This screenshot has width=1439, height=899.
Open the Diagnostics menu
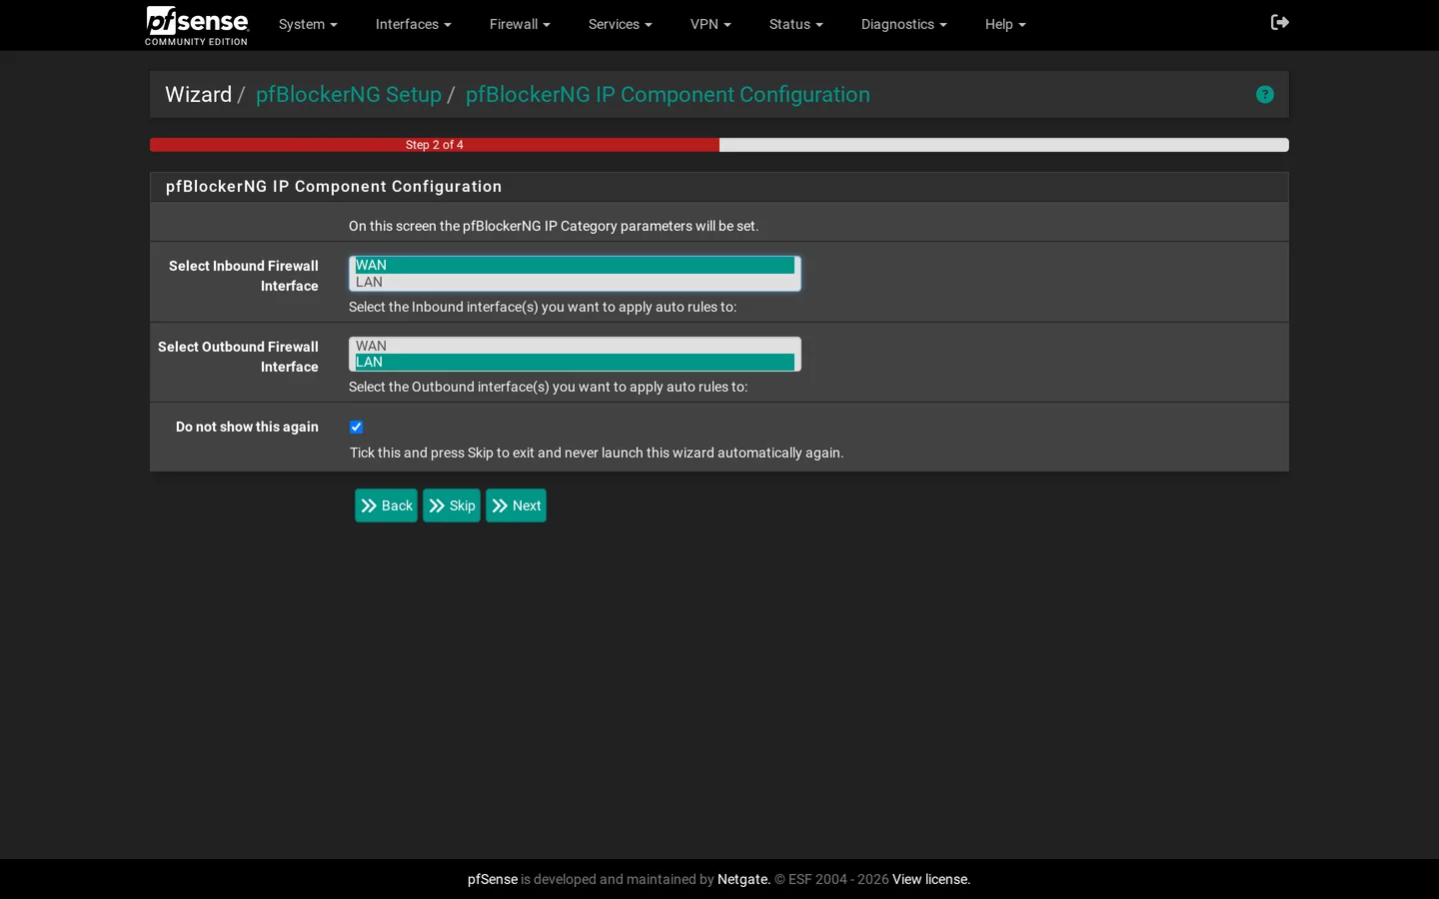click(903, 25)
